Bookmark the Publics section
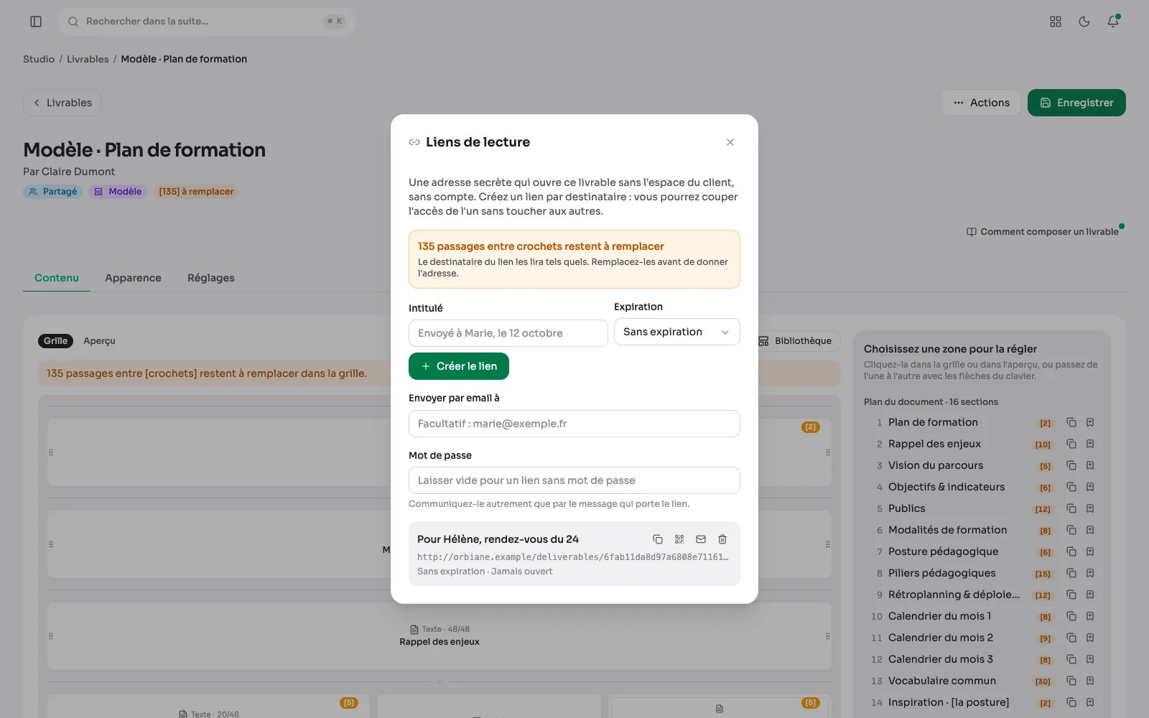This screenshot has width=1149, height=718. coord(1090,508)
